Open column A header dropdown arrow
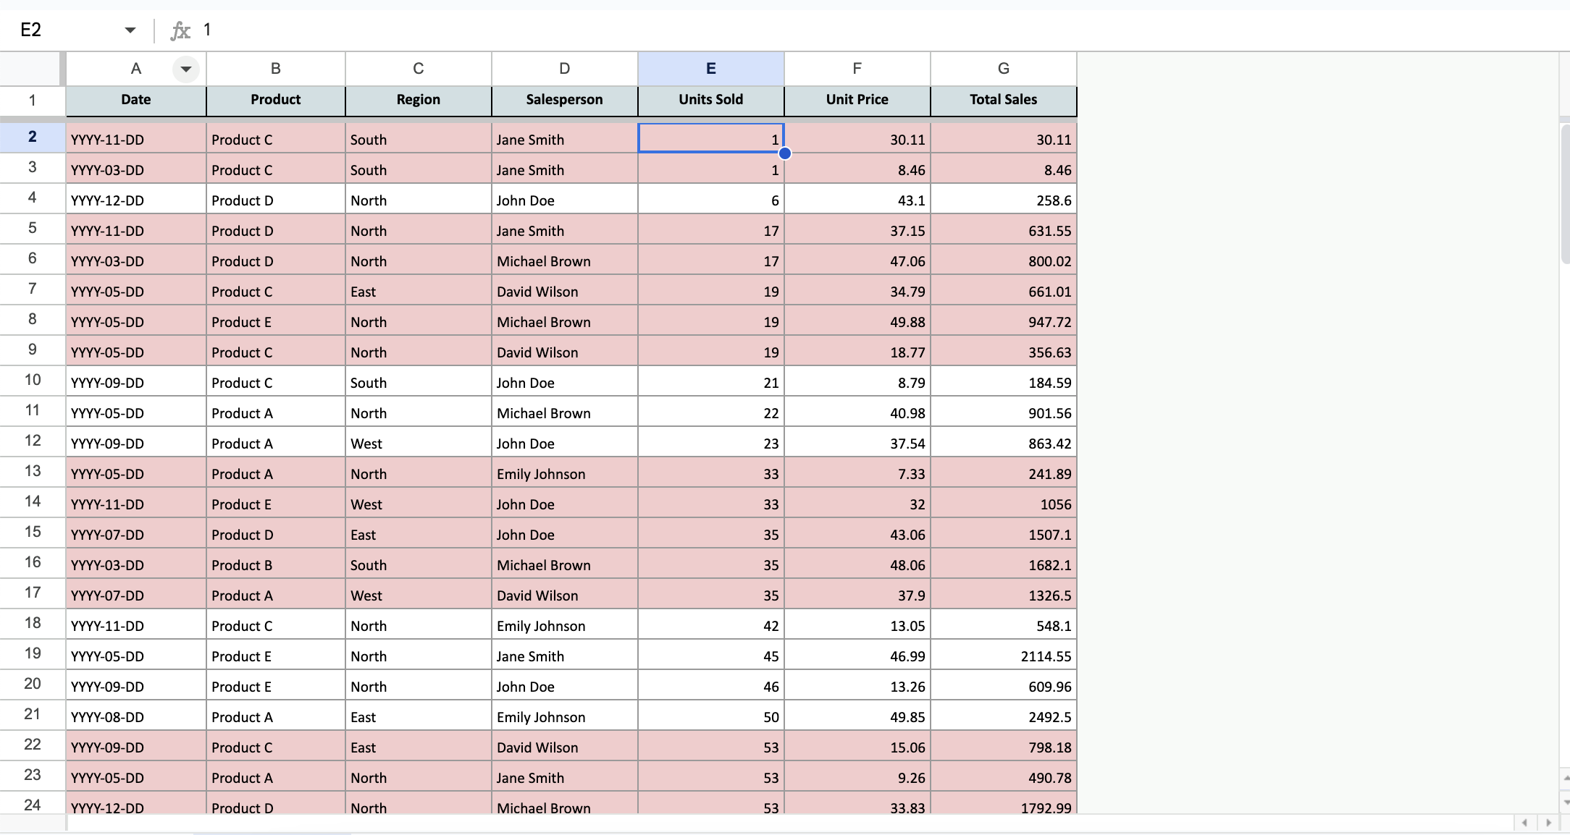This screenshot has width=1570, height=835. pyautogui.click(x=186, y=69)
